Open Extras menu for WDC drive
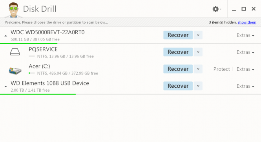This screenshot has height=142, width=261. (246, 35)
